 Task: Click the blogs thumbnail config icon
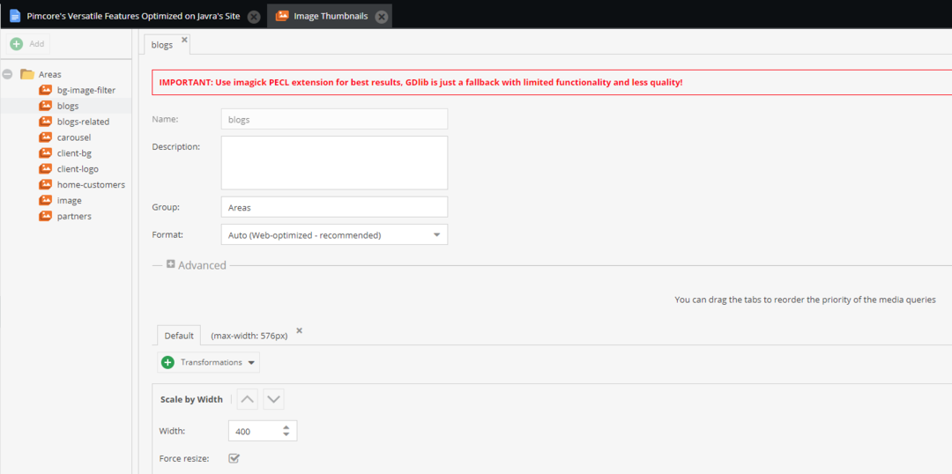pos(46,106)
